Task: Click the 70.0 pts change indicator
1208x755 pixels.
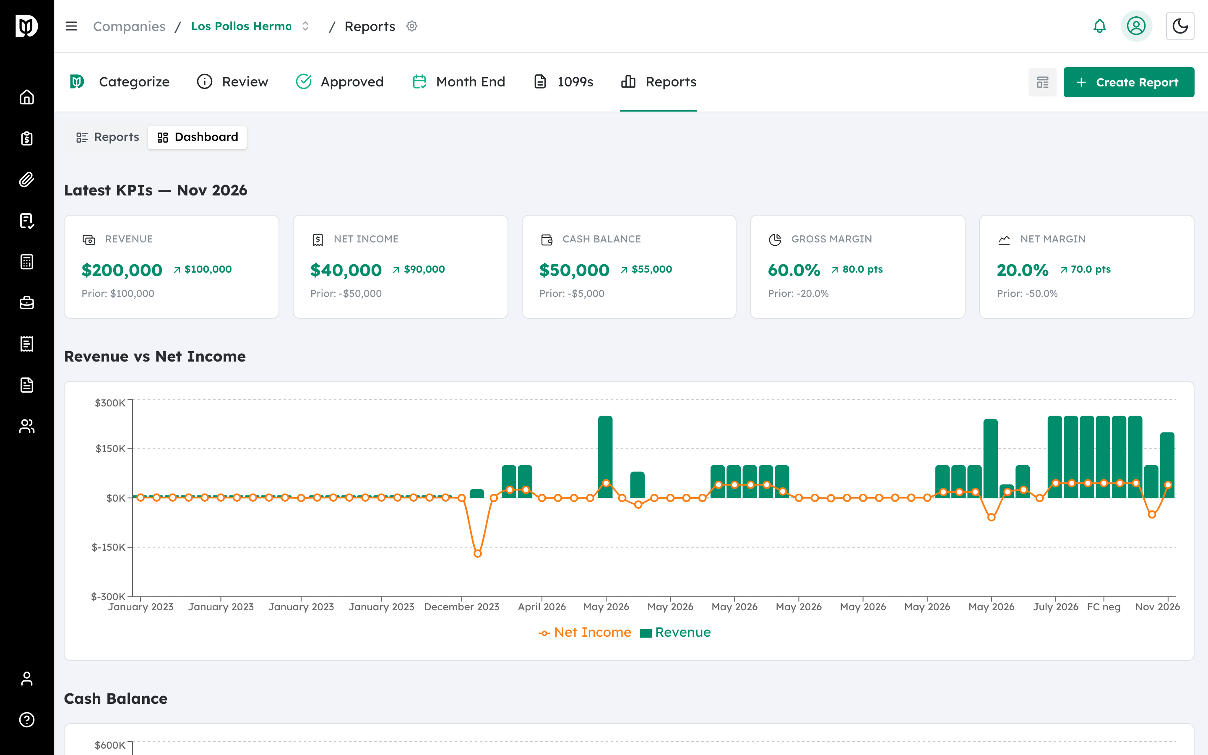Action: [1085, 269]
